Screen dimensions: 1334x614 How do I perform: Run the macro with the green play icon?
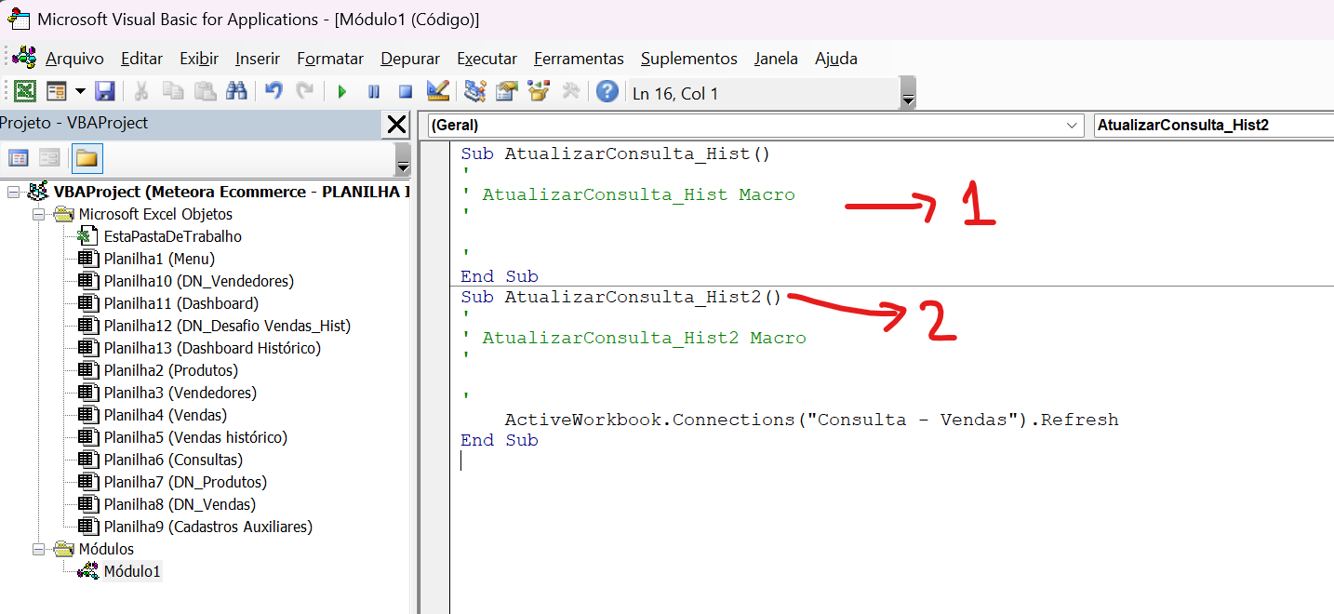342,92
